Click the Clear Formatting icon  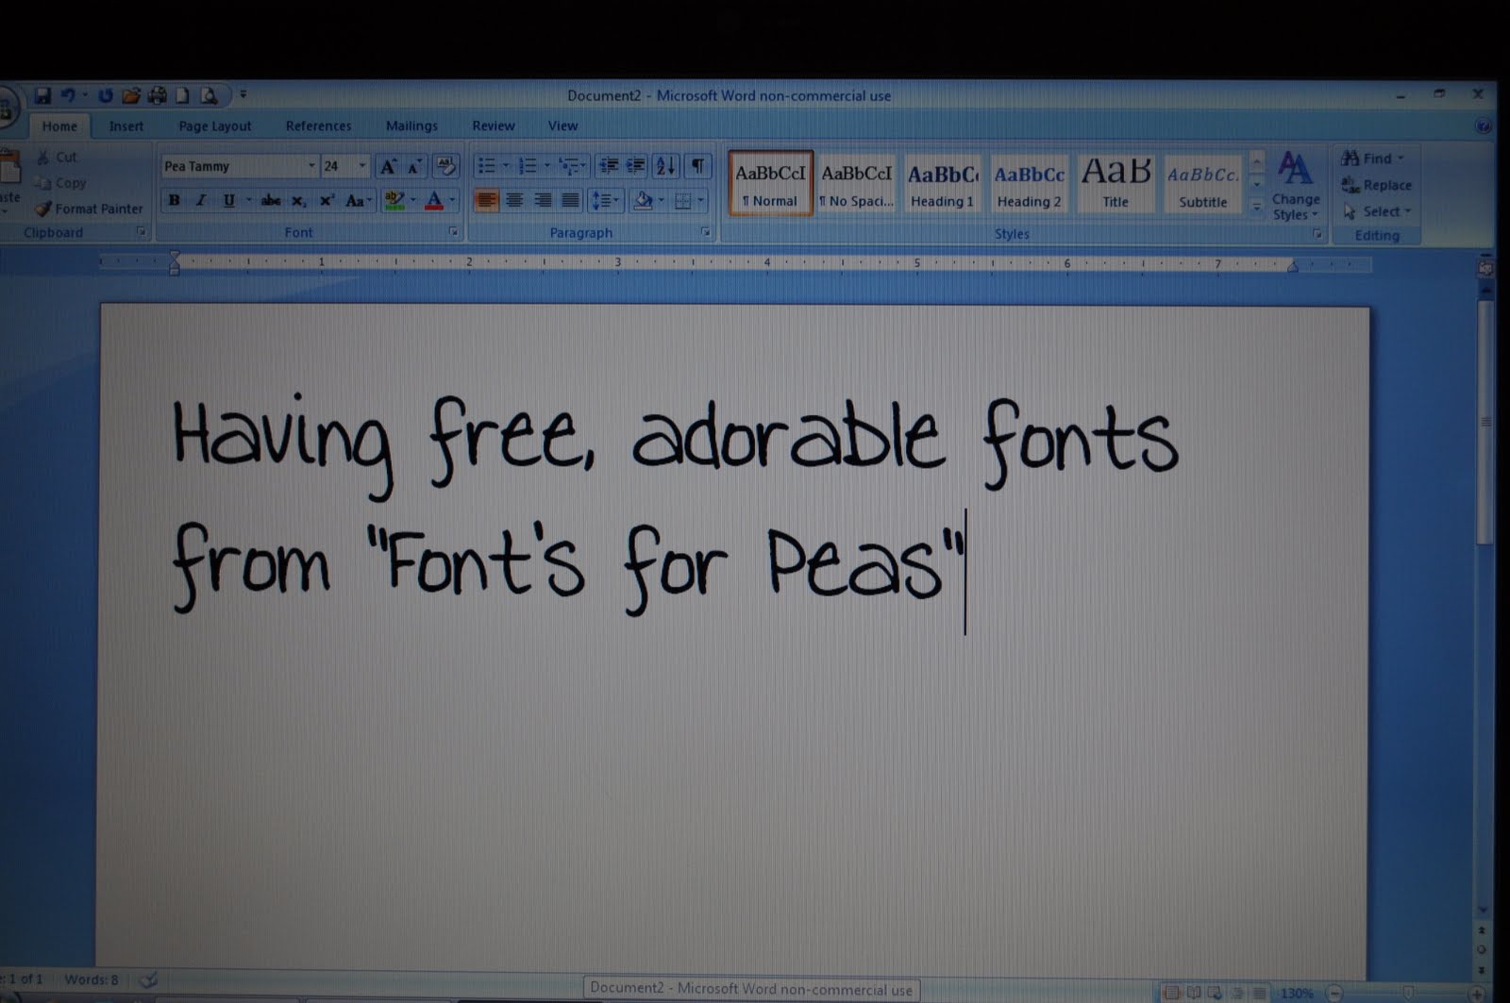click(x=446, y=166)
